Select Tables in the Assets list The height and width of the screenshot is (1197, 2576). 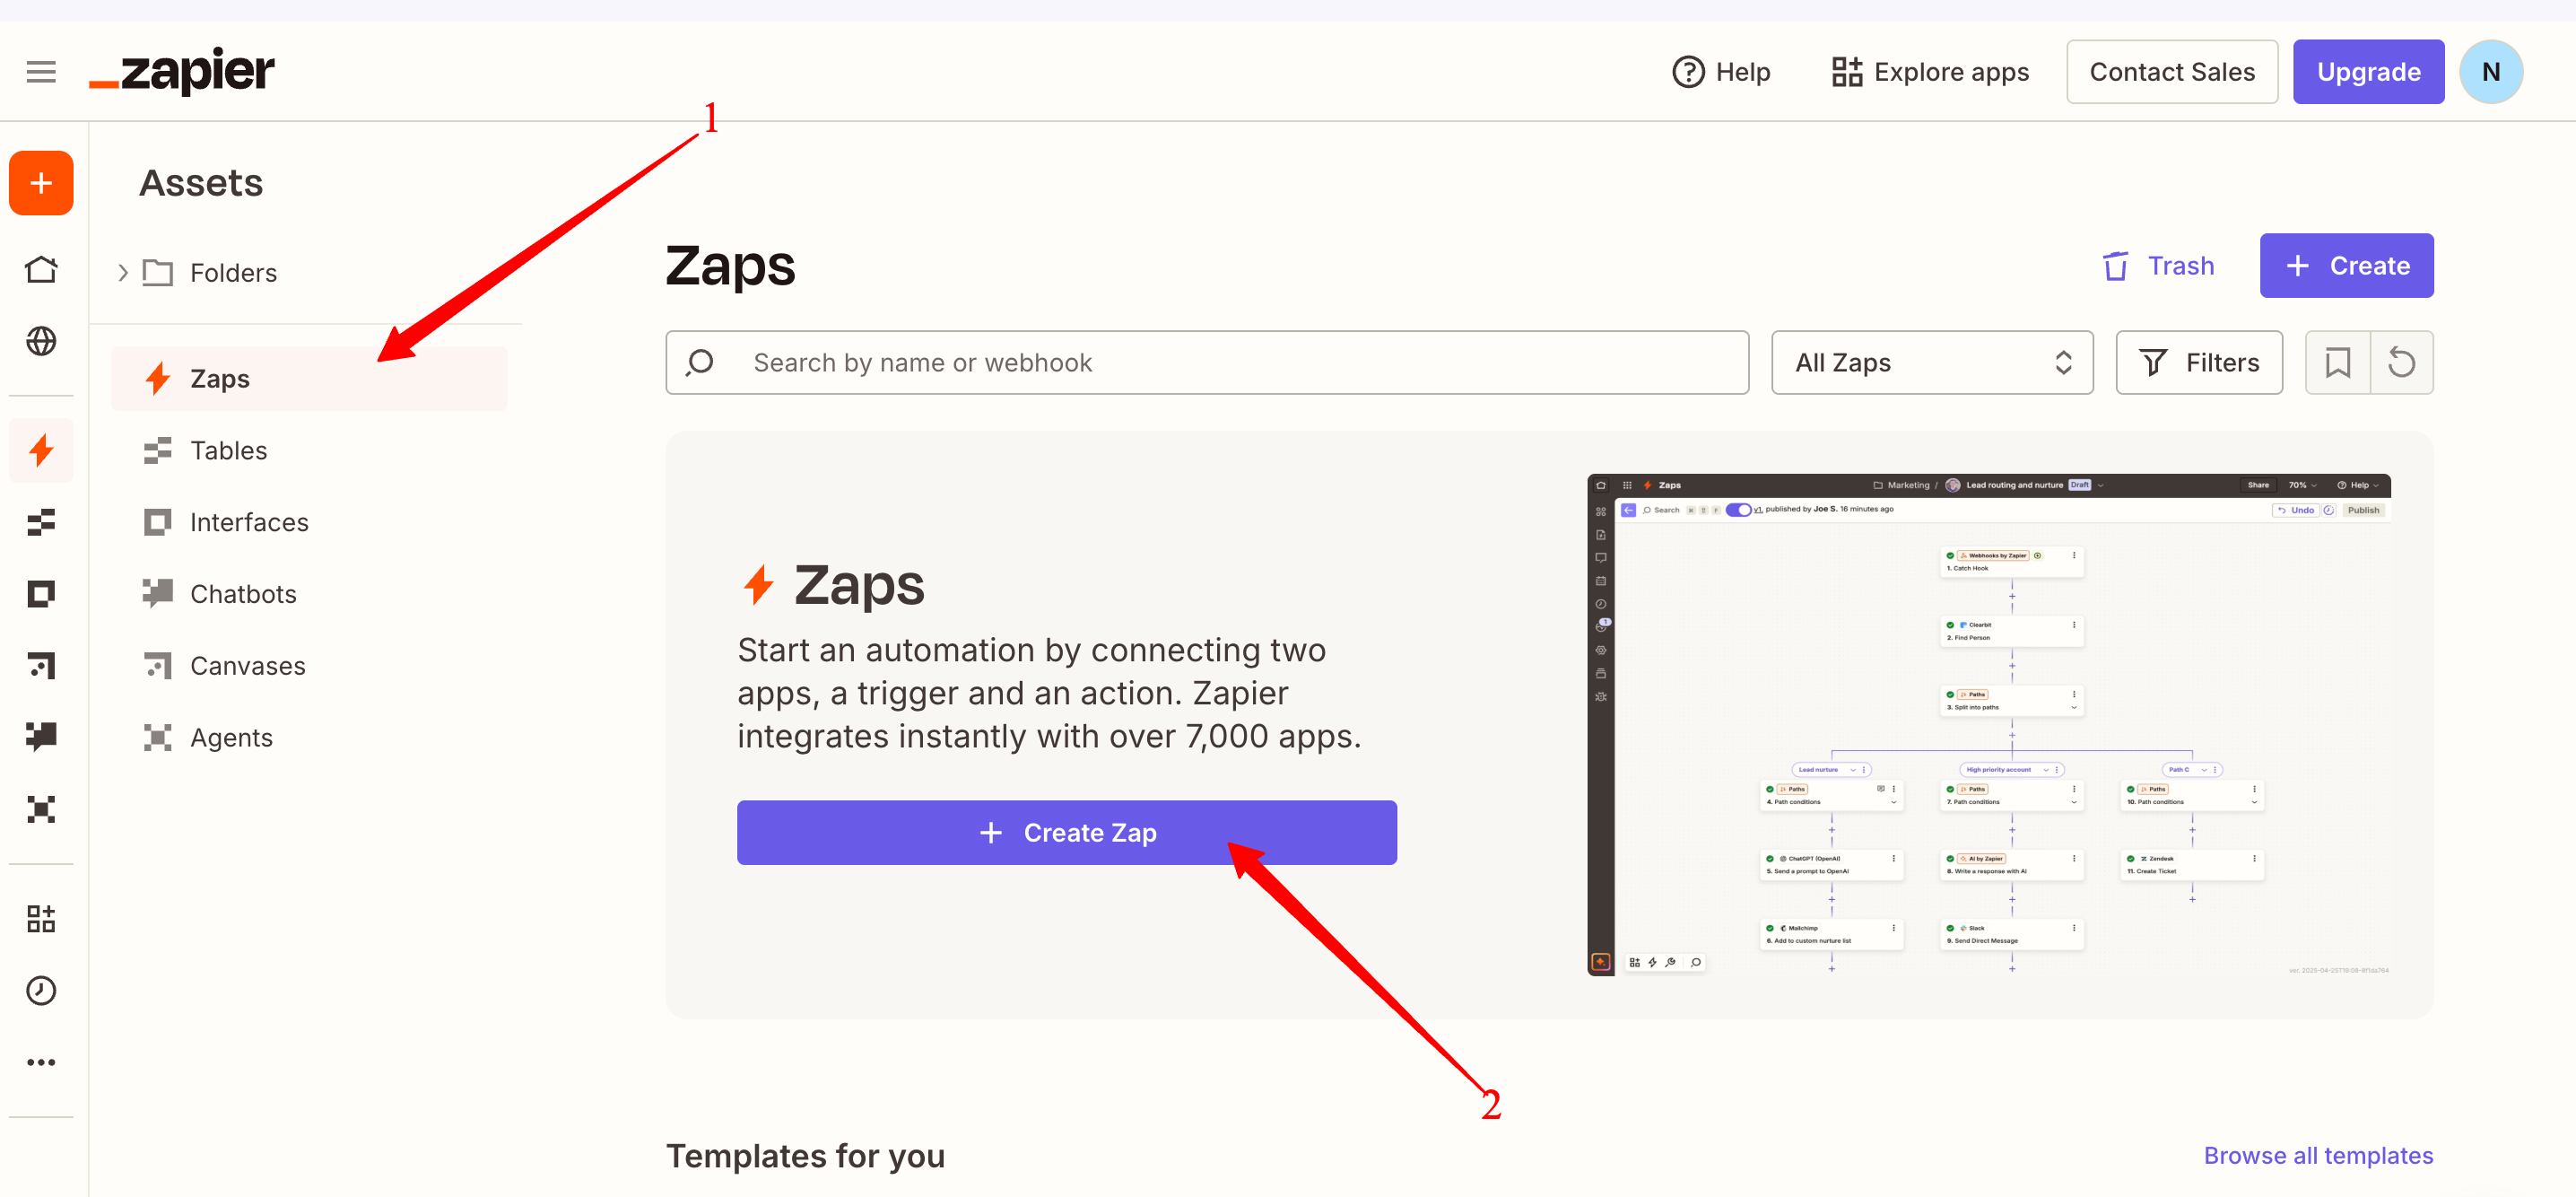228,451
